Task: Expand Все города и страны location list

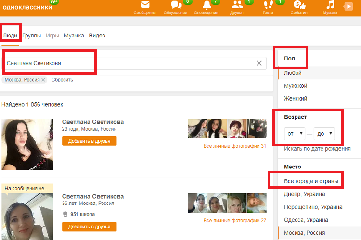Action: coord(311,181)
